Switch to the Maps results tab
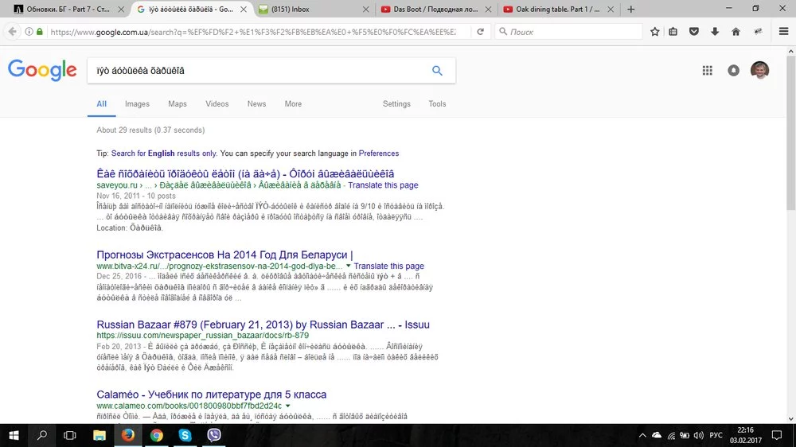796x447 pixels. tap(178, 103)
